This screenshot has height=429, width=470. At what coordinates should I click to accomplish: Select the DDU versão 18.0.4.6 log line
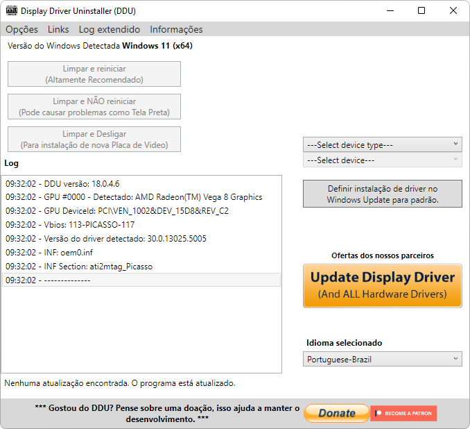click(141, 184)
